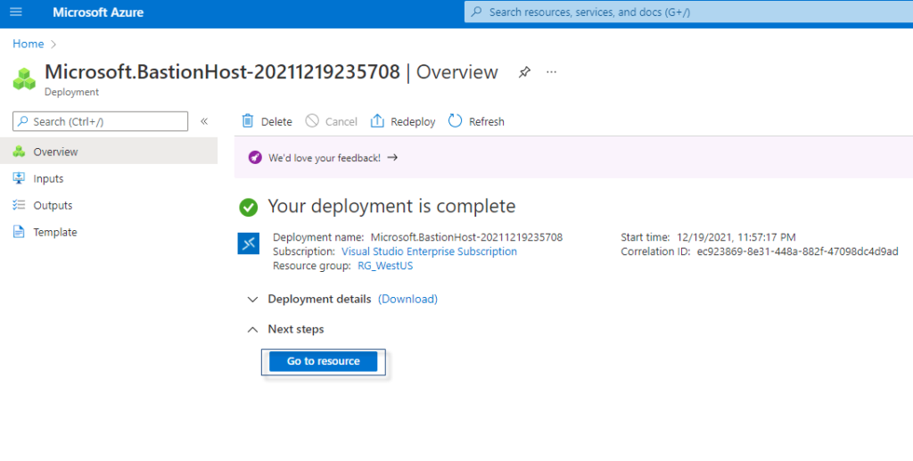Click the Deployment details heading

[319, 300]
